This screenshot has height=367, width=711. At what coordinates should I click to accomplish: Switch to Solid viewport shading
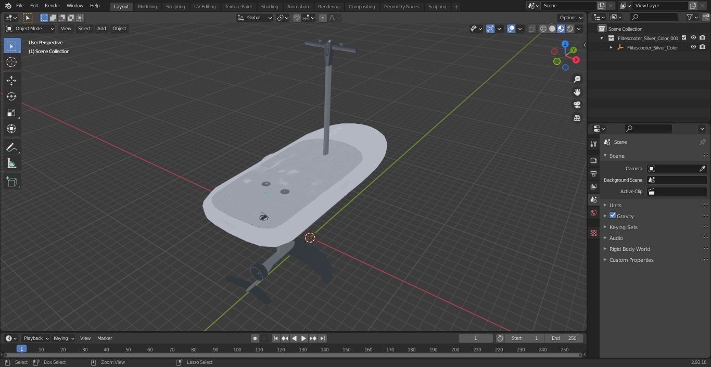tap(552, 29)
